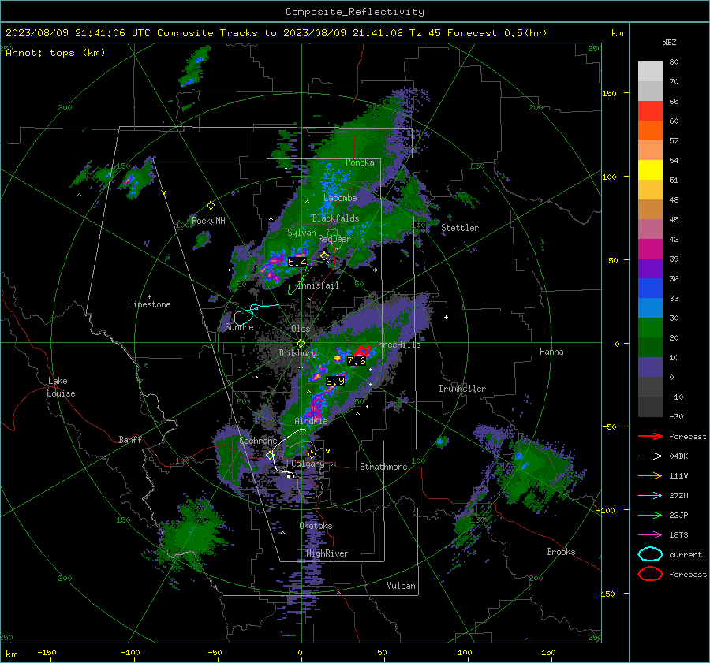This screenshot has height=663, width=710.
Task: Select the white 04DK track arrow
Action: pos(650,456)
